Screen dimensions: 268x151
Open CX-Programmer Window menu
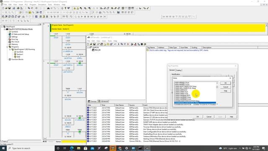[x=57, y=5]
